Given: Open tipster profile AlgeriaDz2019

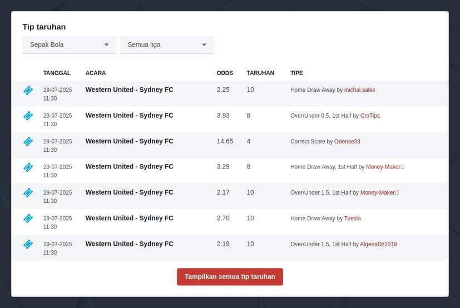Looking at the screenshot, I should click(x=378, y=245).
